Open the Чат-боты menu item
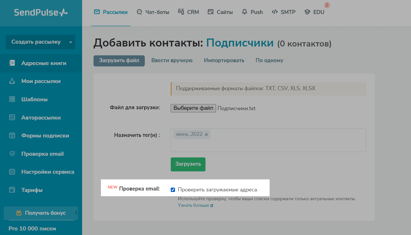The image size is (411, 235). click(x=153, y=12)
